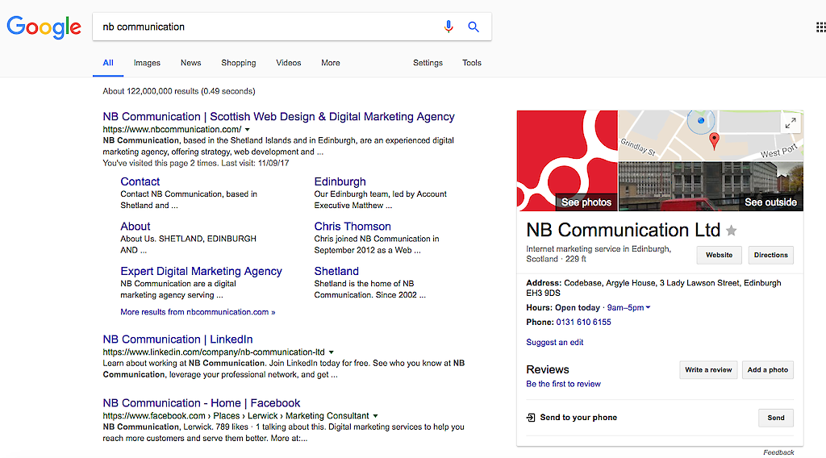
Task: Click Add a photo button
Action: coord(768,370)
